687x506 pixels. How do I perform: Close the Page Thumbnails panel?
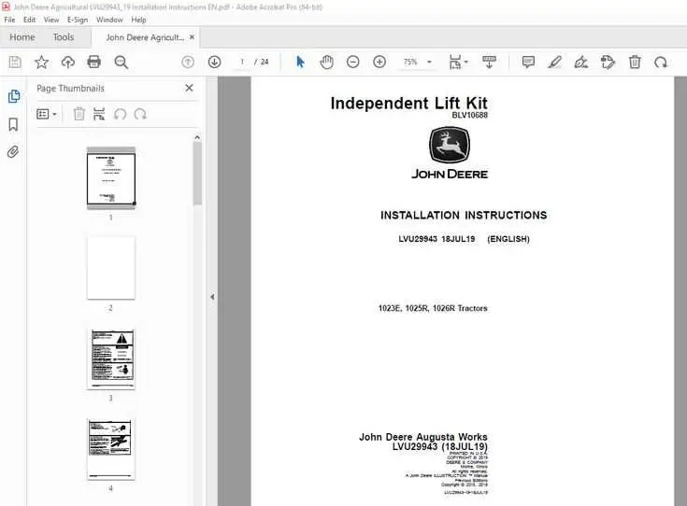pyautogui.click(x=189, y=88)
